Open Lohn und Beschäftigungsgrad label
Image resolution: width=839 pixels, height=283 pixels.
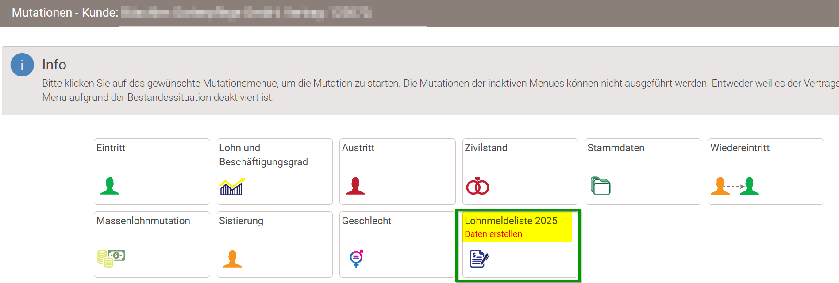(263, 155)
